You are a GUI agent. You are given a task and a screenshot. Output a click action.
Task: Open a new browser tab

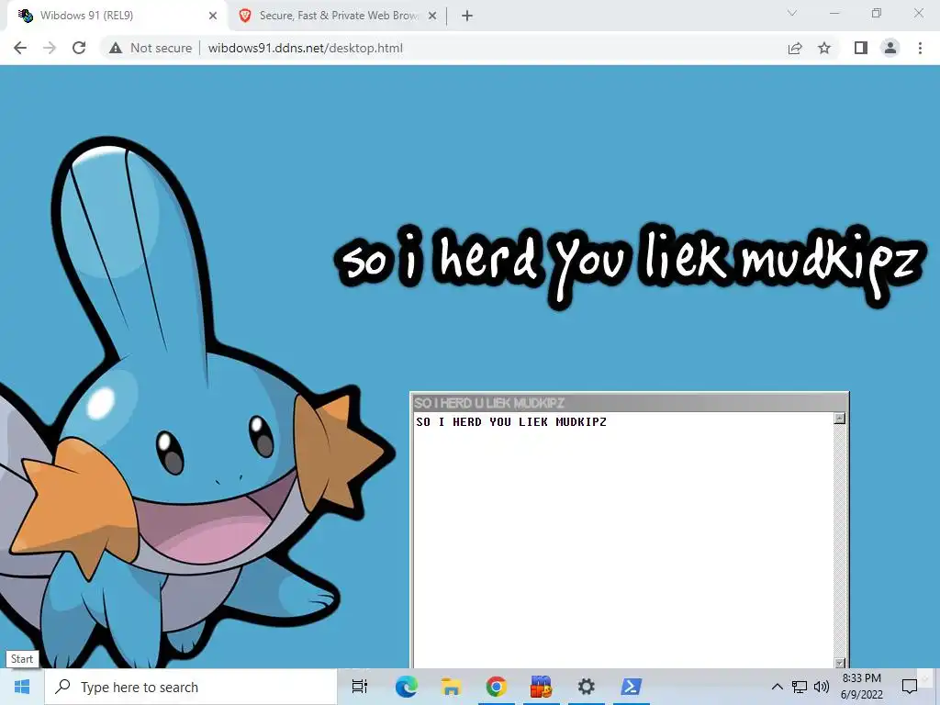point(467,16)
